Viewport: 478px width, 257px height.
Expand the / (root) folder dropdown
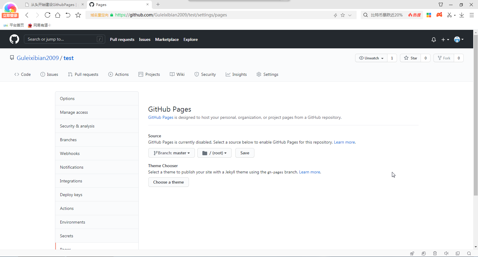pos(214,153)
